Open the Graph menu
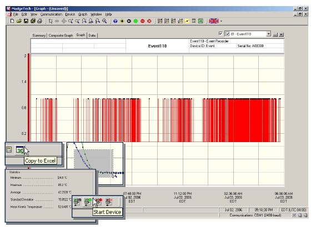 pos(83,14)
